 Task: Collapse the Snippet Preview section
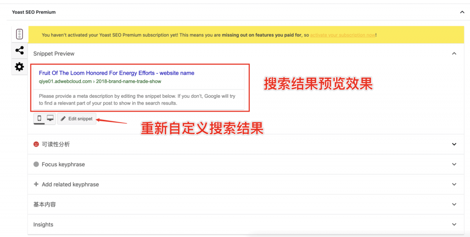click(454, 54)
